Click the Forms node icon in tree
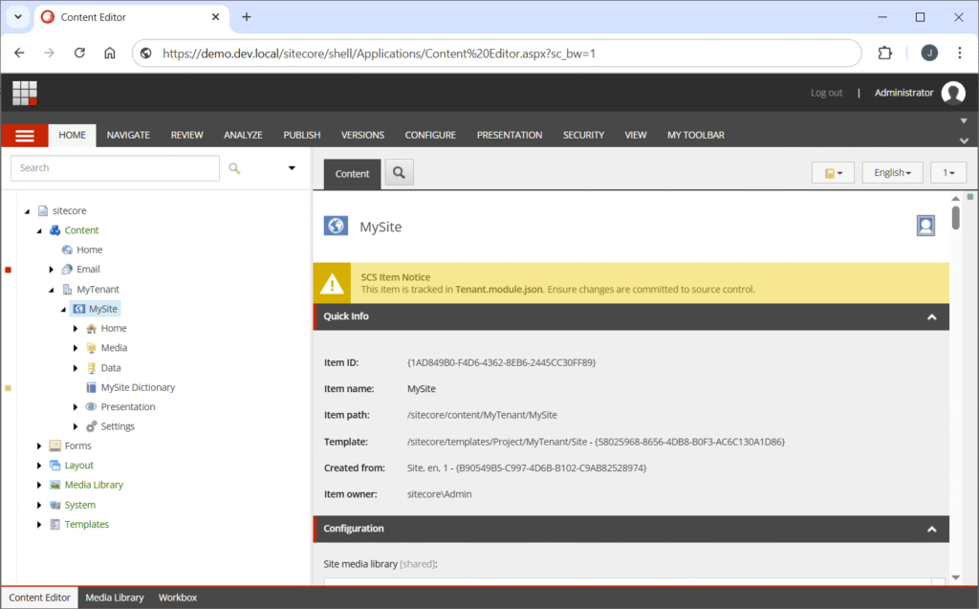Screen dimensions: 979x609 coord(54,446)
